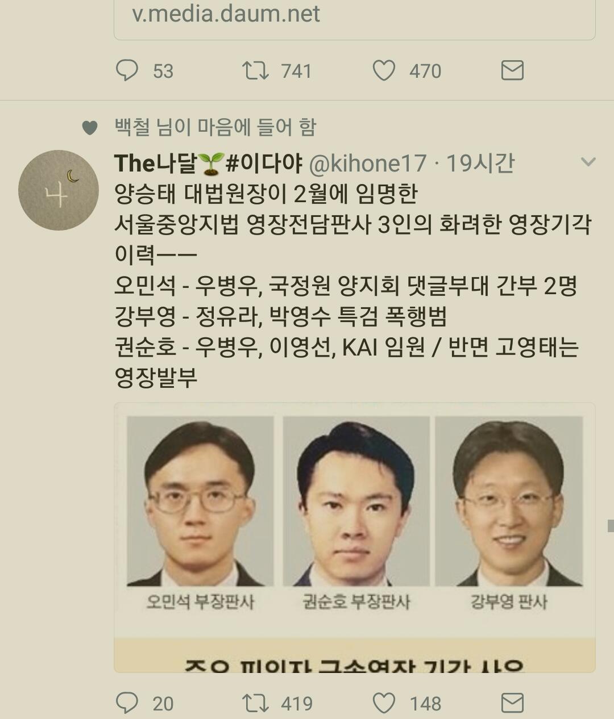
Task: Retweet the top tweet with 741 retweets
Action: tap(255, 71)
